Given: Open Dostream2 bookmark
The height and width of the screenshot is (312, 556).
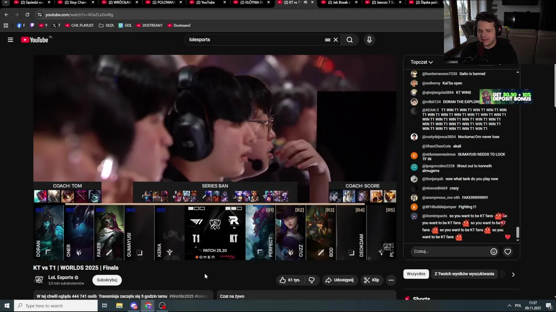Looking at the screenshot, I should pos(179,26).
